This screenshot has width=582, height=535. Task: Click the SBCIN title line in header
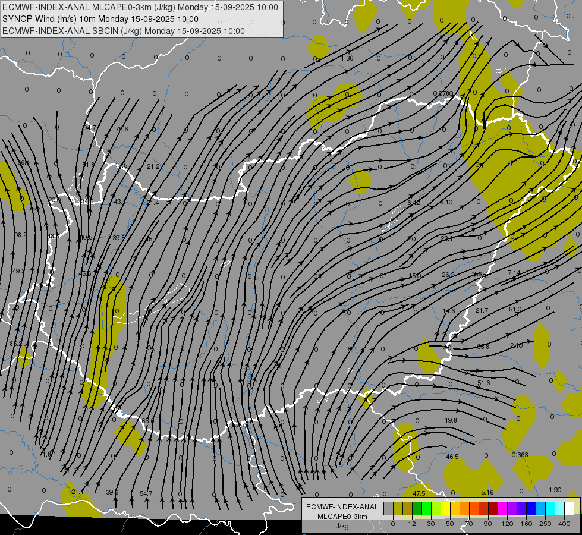coord(124,31)
